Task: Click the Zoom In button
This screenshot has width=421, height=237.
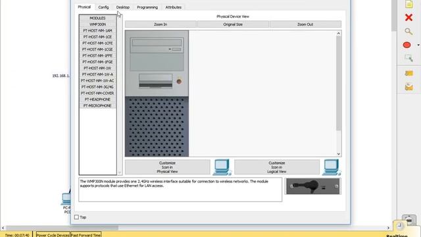Action: (161, 24)
